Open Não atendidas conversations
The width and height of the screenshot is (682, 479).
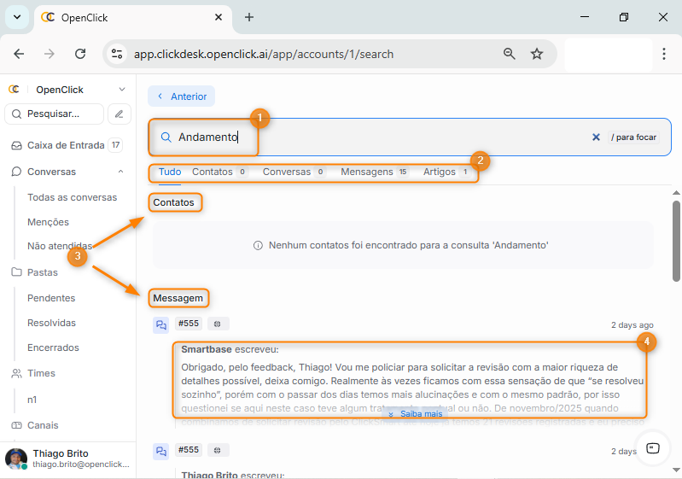(59, 246)
